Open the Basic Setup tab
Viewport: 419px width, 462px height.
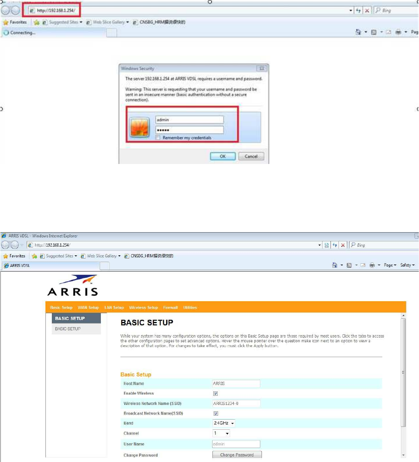coord(61,307)
